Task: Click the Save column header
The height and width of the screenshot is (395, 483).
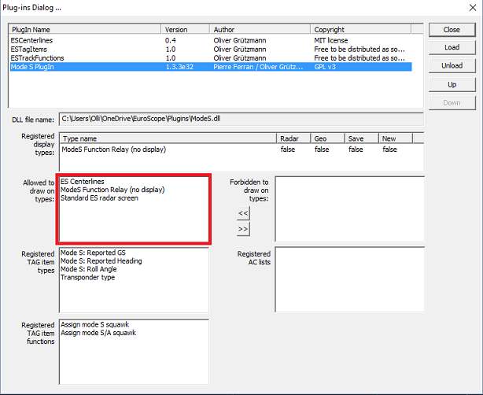Action: 362,138
